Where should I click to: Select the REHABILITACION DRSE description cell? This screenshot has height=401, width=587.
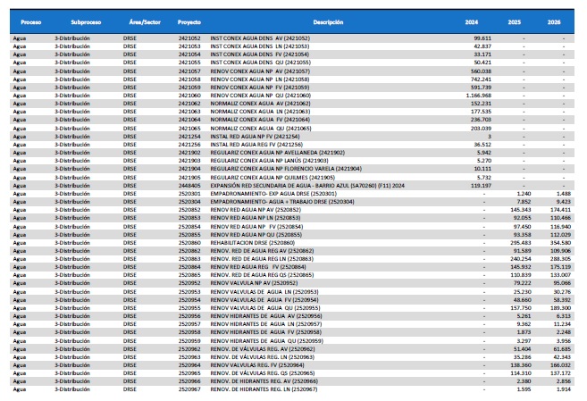[x=248, y=242]
